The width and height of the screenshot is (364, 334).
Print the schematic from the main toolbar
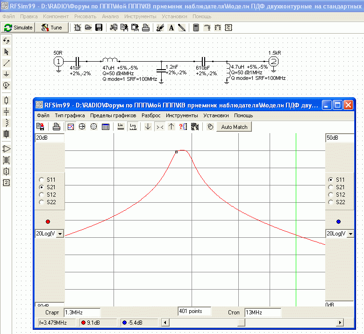pyautogui.click(x=146, y=28)
